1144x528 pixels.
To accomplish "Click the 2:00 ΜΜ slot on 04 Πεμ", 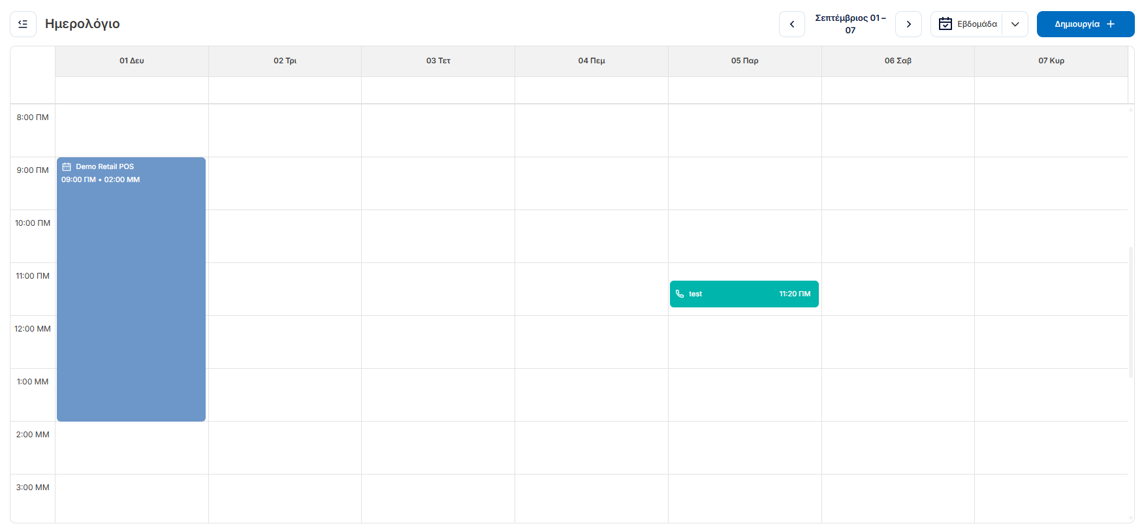I will pos(592,448).
